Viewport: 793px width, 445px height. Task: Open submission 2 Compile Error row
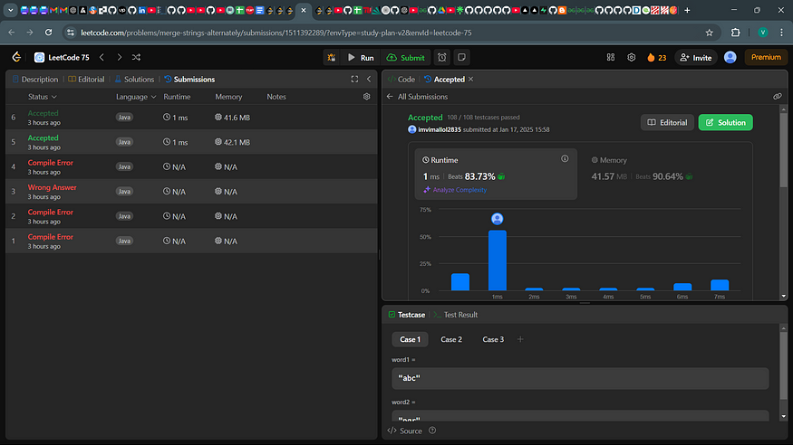click(191, 216)
